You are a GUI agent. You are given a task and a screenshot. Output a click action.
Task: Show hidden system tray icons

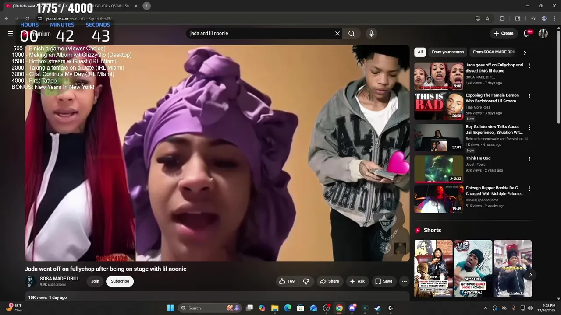[x=485, y=308]
